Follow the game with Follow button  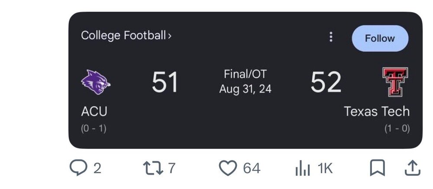[380, 38]
